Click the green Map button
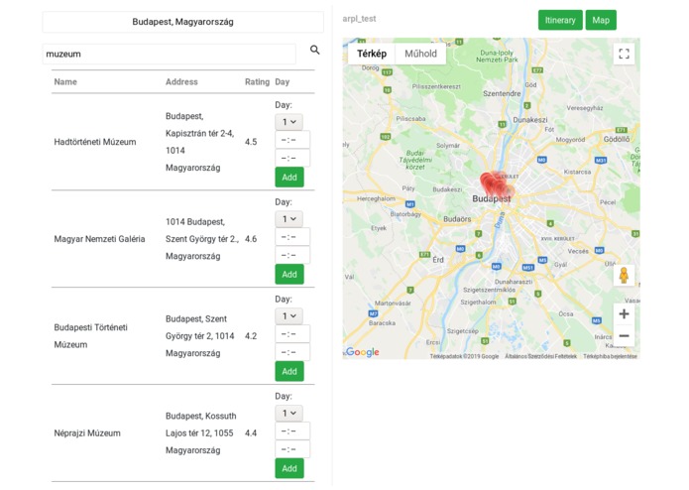Screen dimensions: 689x490 601,20
